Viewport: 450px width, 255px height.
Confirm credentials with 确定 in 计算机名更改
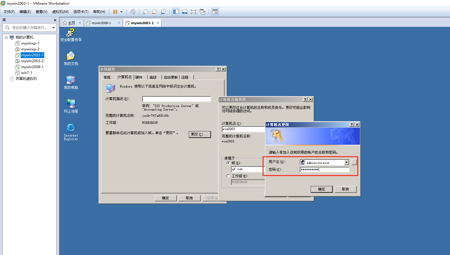coord(322,189)
